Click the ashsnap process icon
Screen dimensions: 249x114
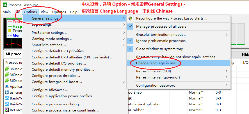(7, 92)
